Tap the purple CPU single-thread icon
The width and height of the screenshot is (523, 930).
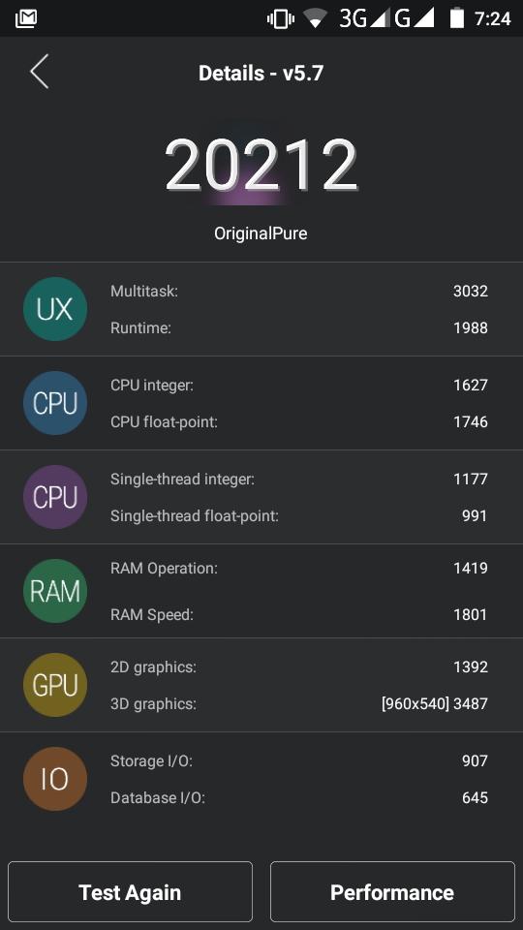[x=55, y=497]
